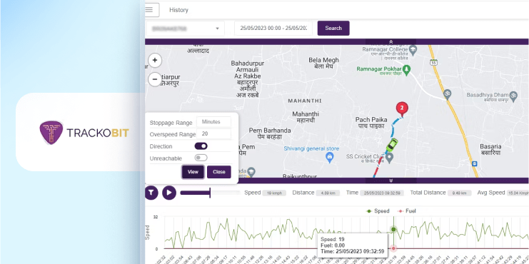Click the red fuel point on the chart
Viewport: 529px width, 264px height.
tap(393, 248)
